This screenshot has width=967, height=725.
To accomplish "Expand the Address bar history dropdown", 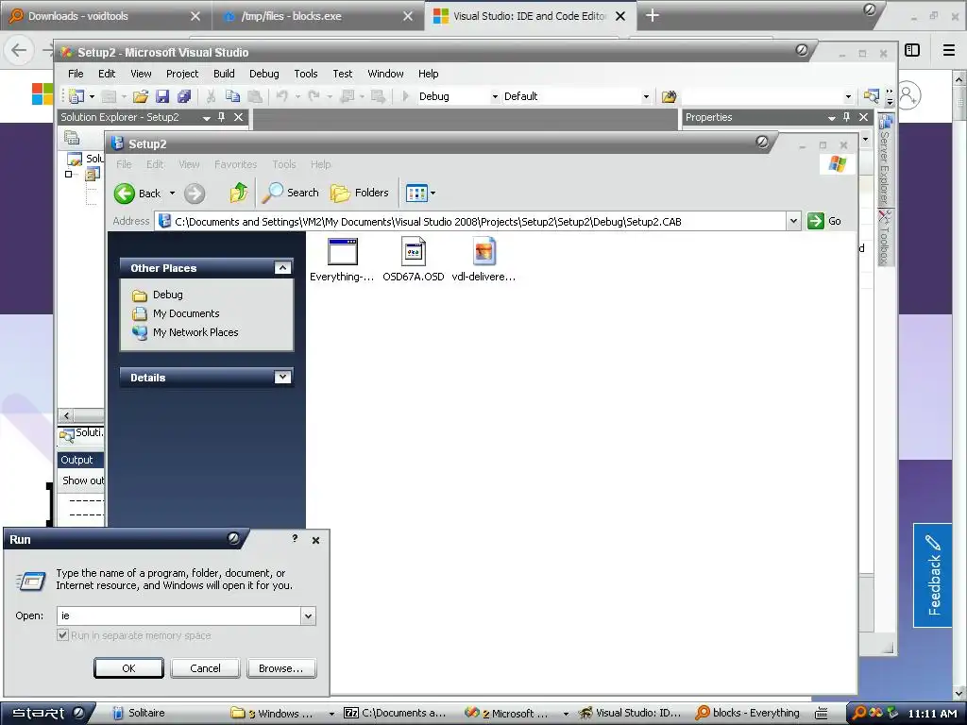I will click(793, 221).
